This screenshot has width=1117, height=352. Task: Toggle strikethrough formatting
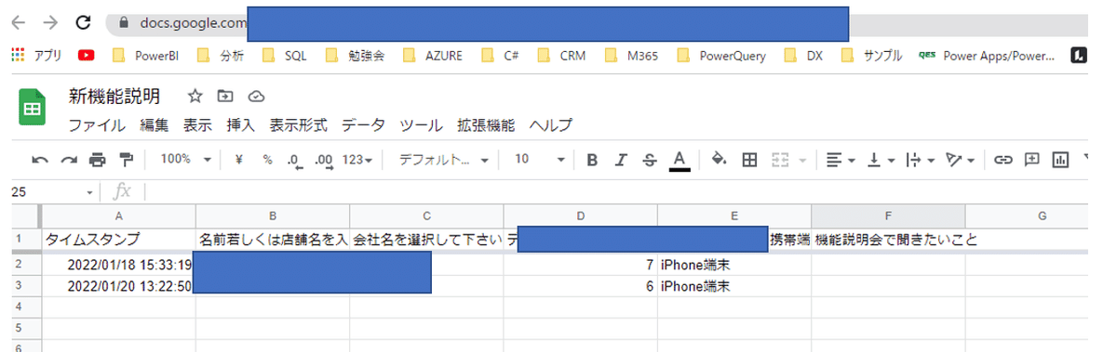(650, 160)
